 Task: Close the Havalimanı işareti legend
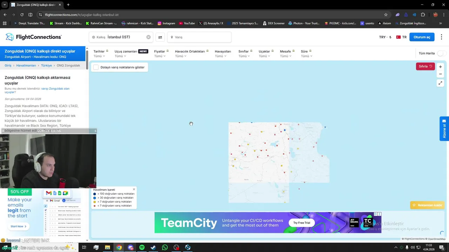[x=134, y=189]
